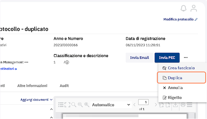
Task: Choose Duplica in the dropdown menu
Action: pyautogui.click(x=181, y=78)
